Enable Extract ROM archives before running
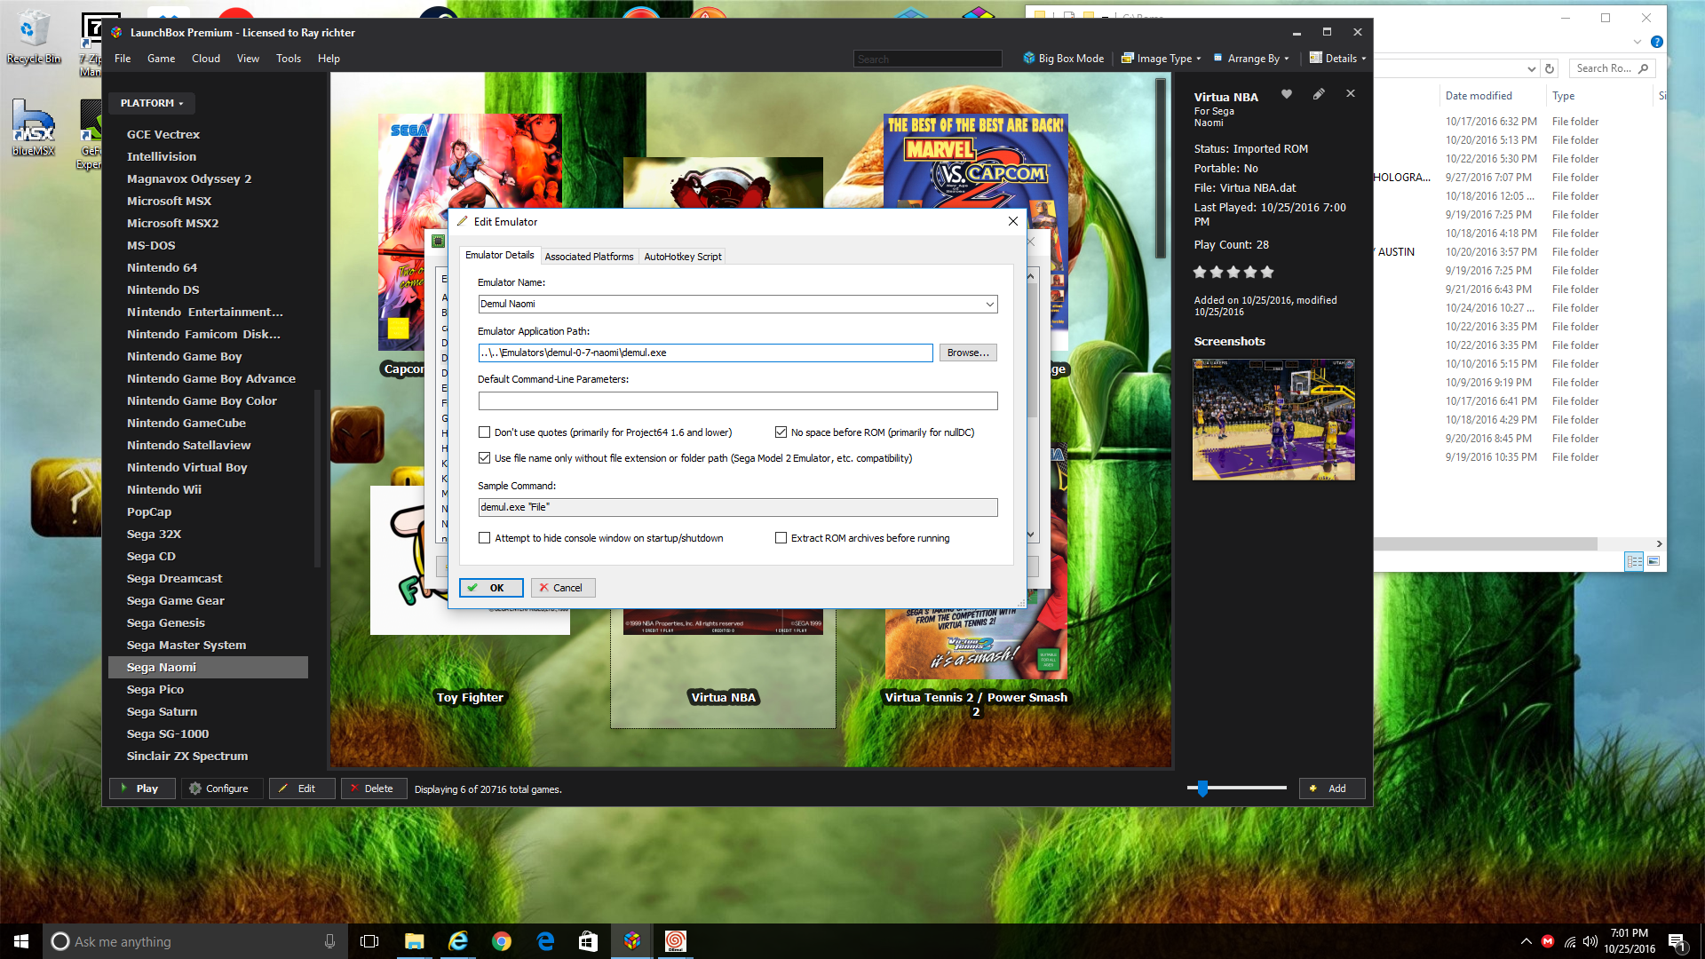This screenshot has height=959, width=1705. click(x=781, y=538)
